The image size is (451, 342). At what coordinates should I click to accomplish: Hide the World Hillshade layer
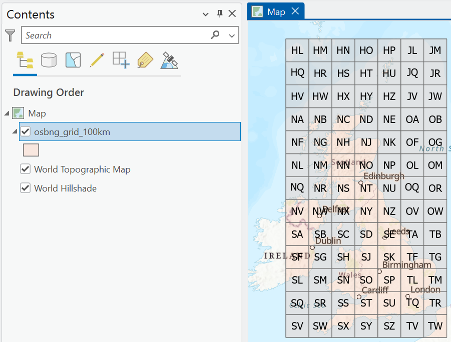point(26,188)
